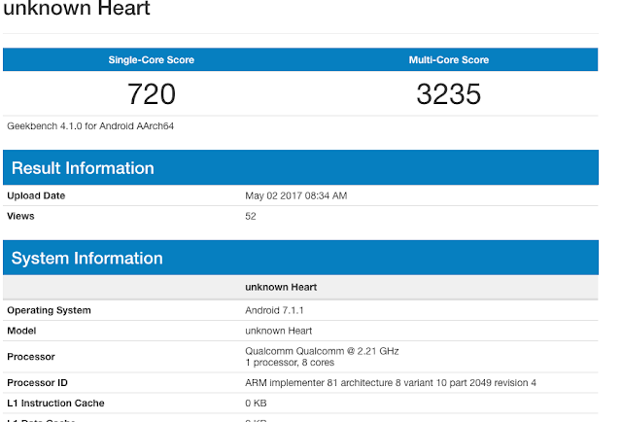This screenshot has width=622, height=422.
Task: Select the Upload Date label
Action: 36,195
